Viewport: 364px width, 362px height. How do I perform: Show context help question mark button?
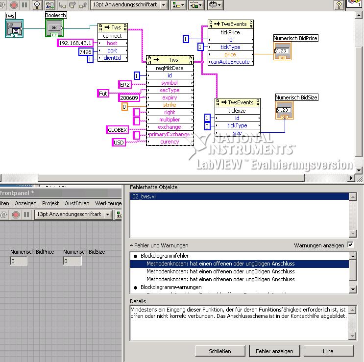click(339, 5)
